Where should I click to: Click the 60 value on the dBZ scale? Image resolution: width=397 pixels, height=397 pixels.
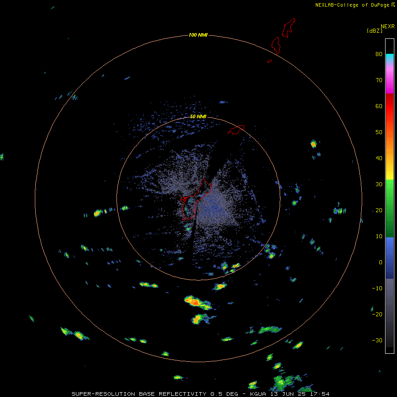[379, 106]
